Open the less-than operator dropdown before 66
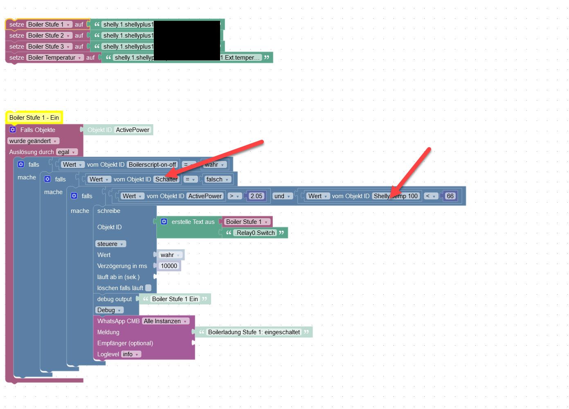 point(430,196)
